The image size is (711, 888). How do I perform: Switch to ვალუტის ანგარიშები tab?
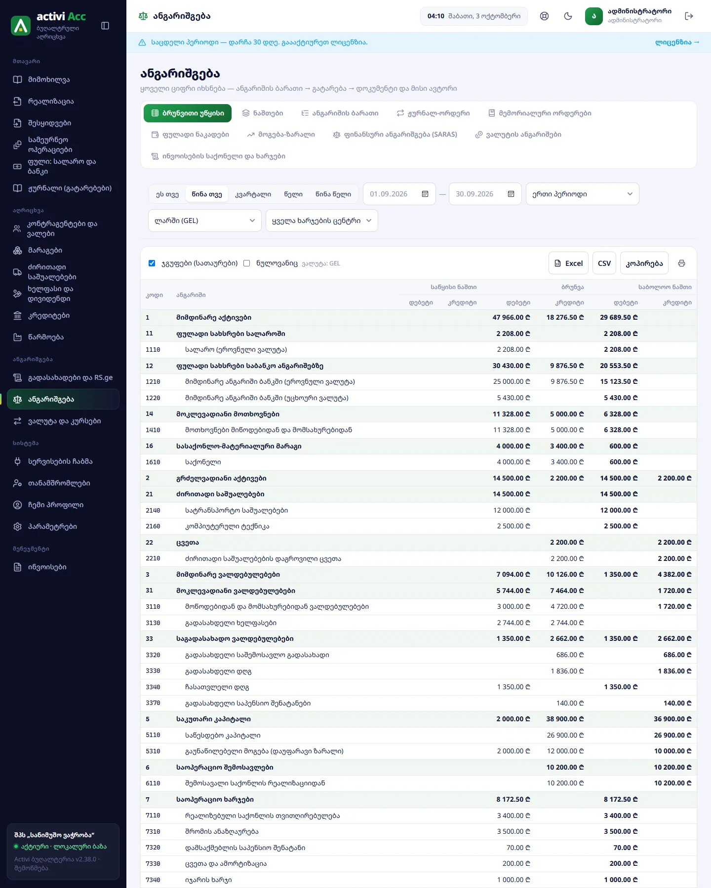[x=518, y=134]
